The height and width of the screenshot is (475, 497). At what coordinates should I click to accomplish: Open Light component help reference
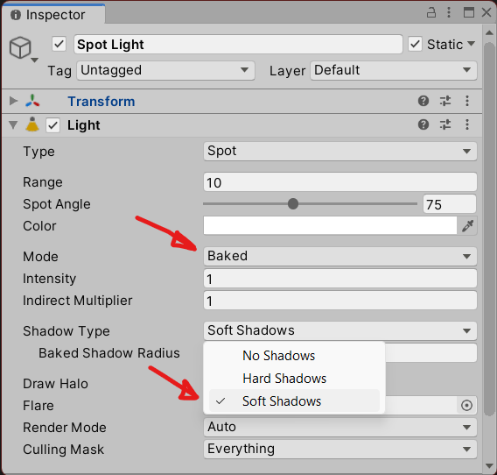pos(423,124)
